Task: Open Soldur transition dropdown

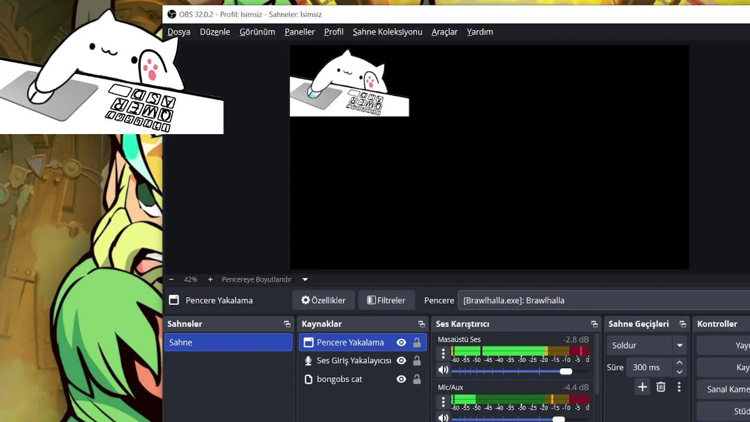Action: [647, 345]
